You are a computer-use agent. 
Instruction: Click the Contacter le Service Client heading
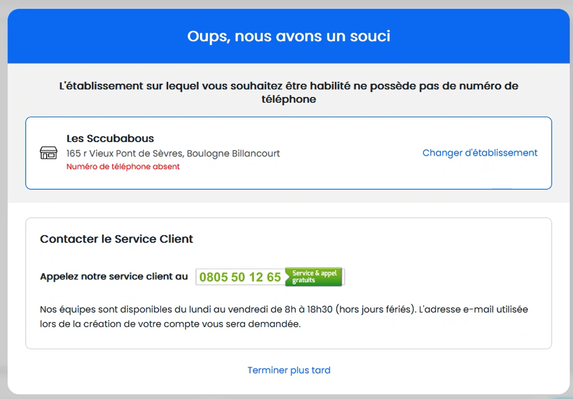(116, 239)
